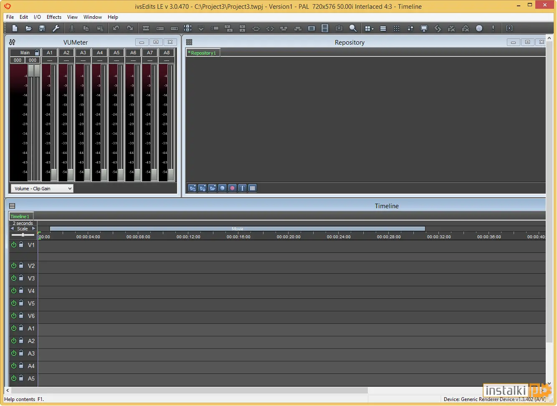
Task: Open the Effects menu
Action: click(x=54, y=17)
